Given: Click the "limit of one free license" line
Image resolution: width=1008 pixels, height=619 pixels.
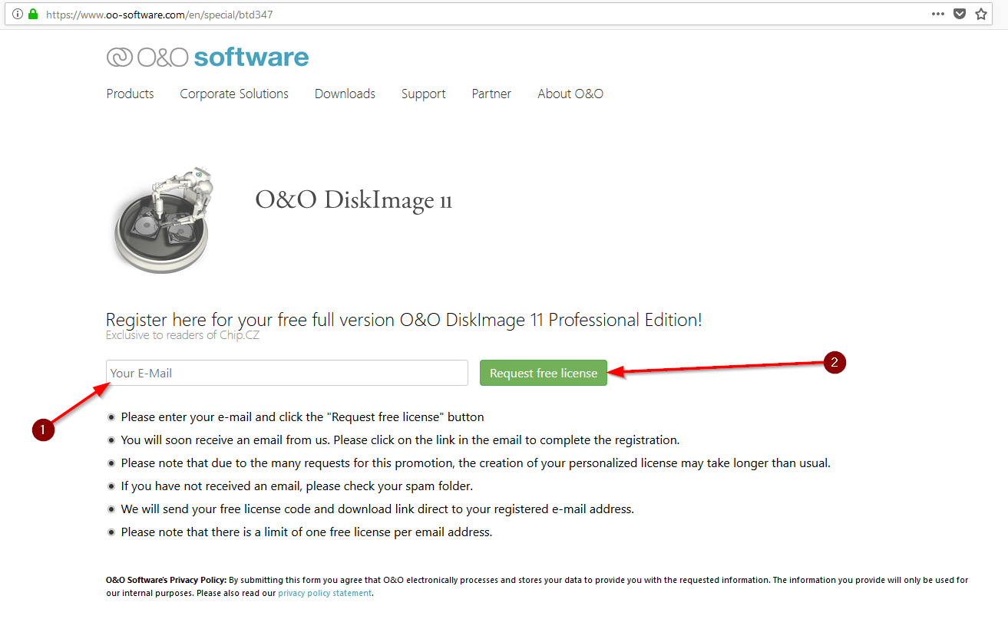Looking at the screenshot, I should (x=306, y=532).
